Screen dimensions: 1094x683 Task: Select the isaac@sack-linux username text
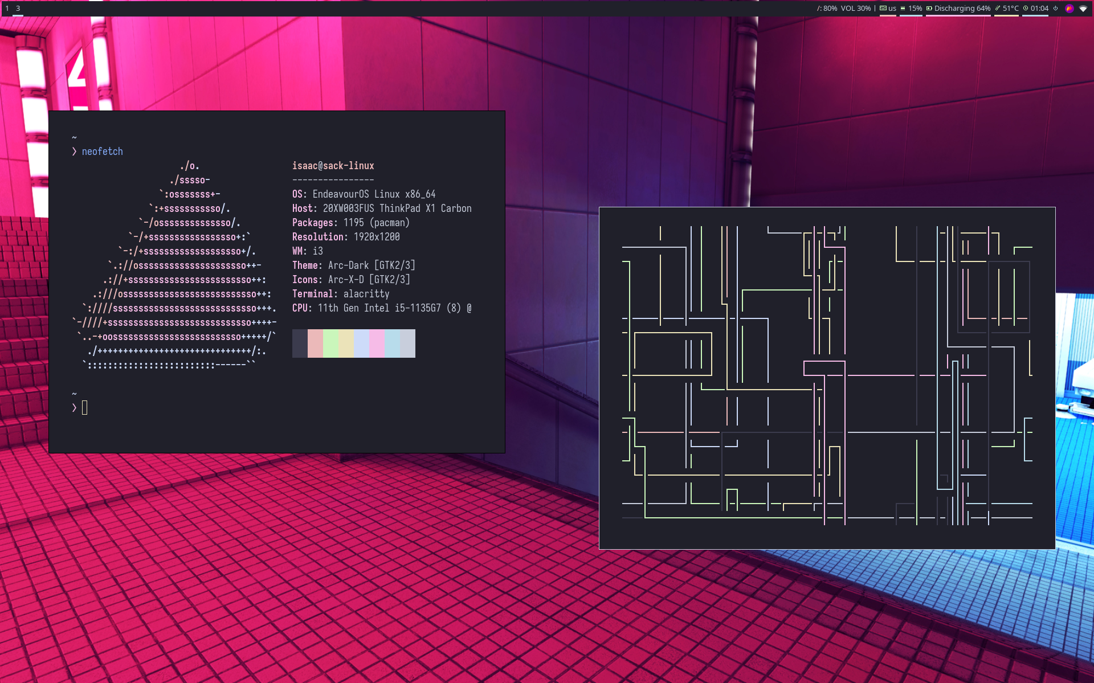(333, 165)
